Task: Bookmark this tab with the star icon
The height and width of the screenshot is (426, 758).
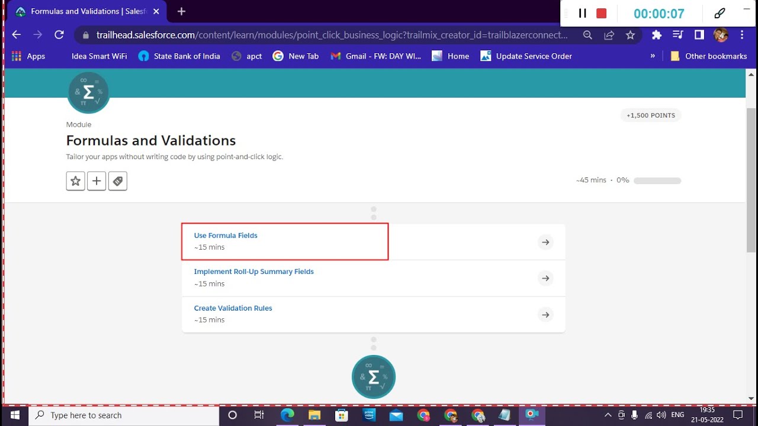Action: coord(630,35)
